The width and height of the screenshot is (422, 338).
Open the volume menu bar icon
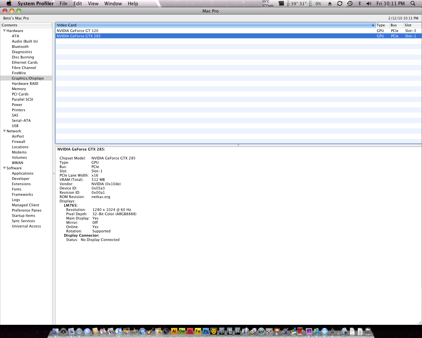369,4
